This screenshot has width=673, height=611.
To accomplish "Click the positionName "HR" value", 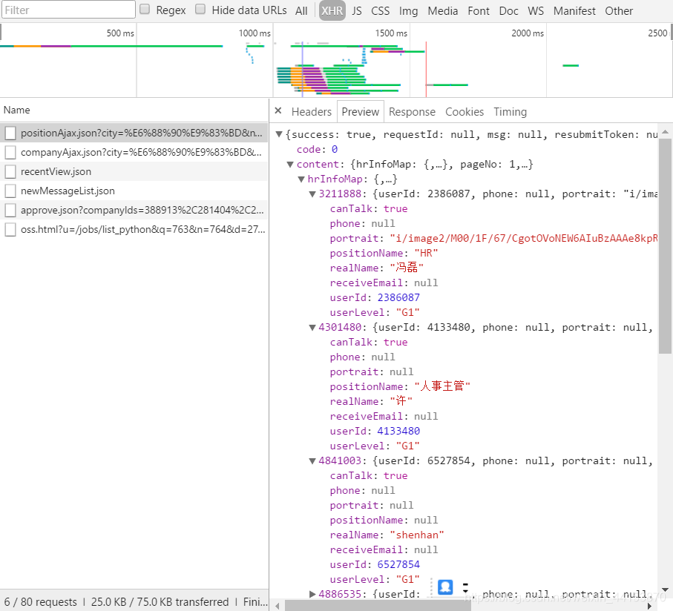I will (x=426, y=254).
